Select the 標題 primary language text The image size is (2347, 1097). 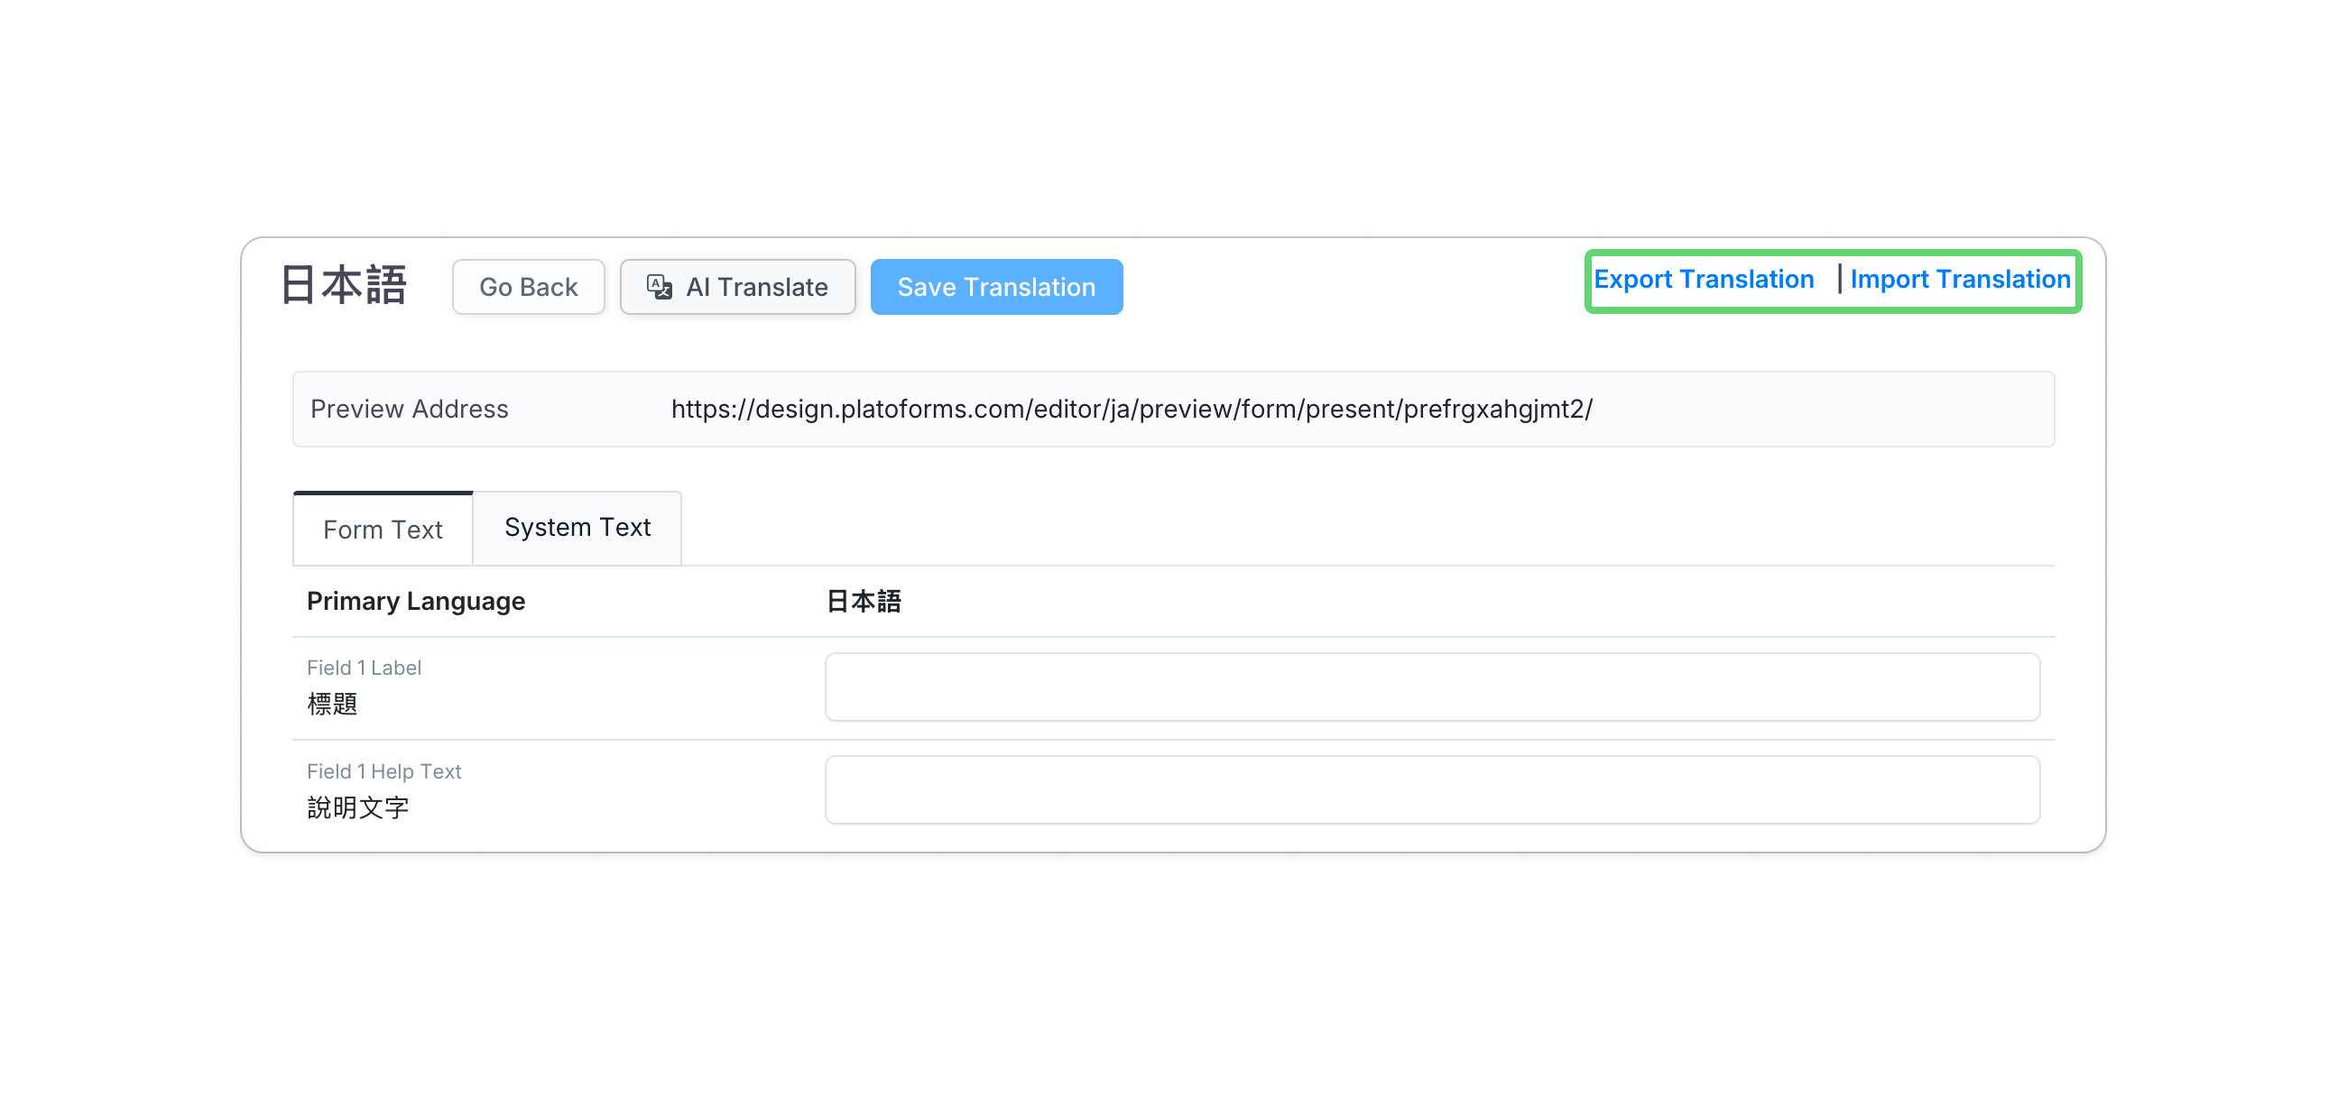coord(332,705)
